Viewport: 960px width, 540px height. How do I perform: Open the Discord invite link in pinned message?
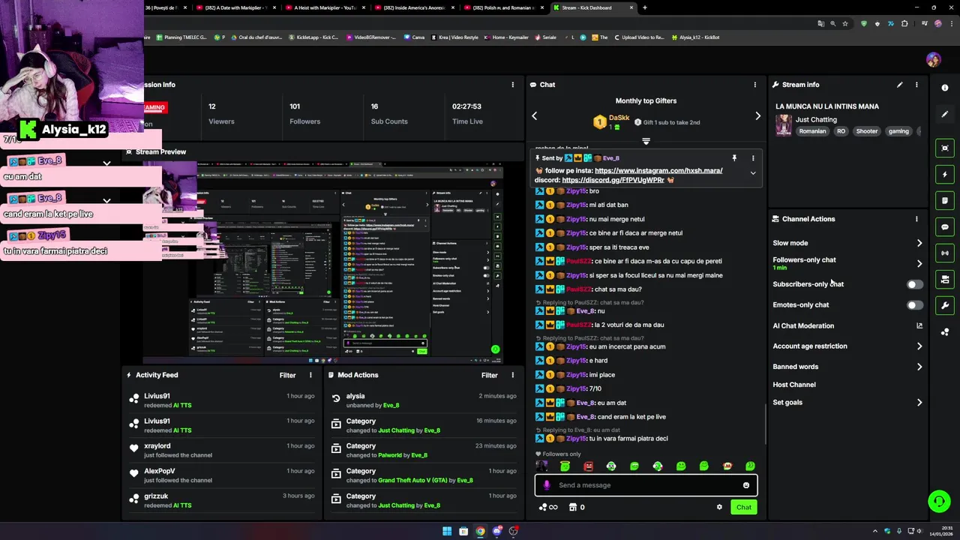613,180
